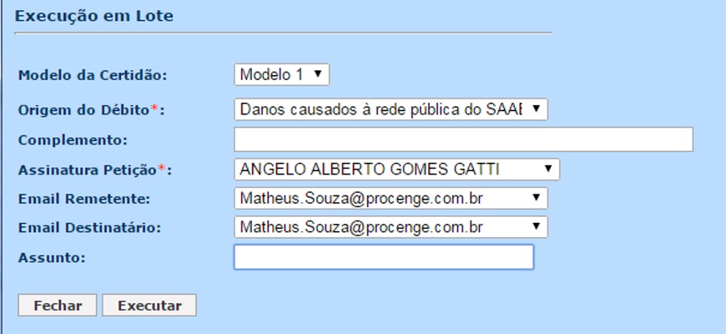Expand the Email Remetente dropdown
Screen dimensions: 726x334
click(x=391, y=199)
